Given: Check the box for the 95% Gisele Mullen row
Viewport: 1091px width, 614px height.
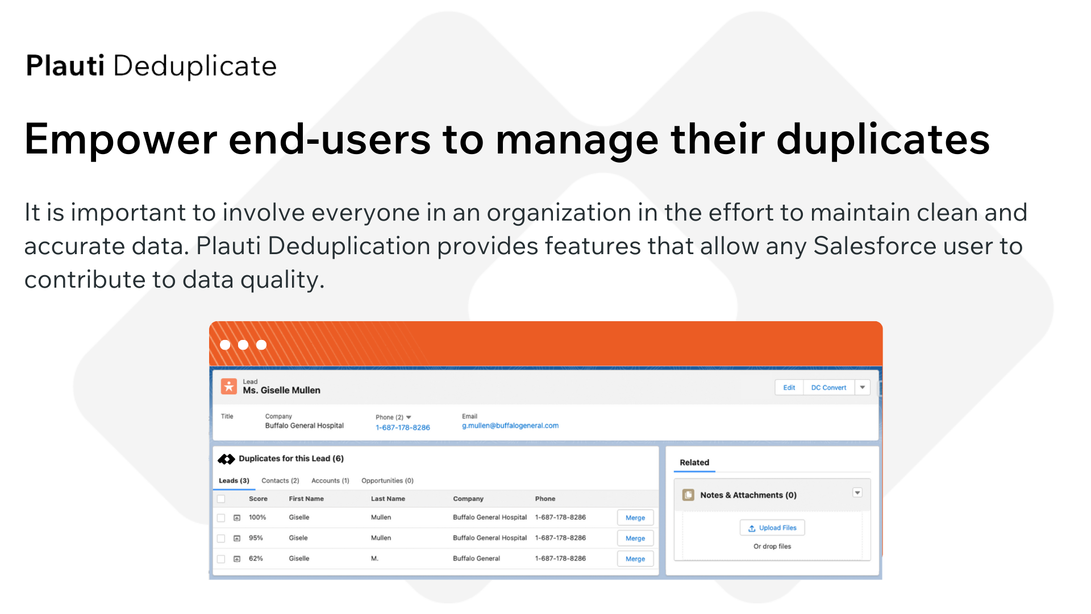Looking at the screenshot, I should pos(221,538).
